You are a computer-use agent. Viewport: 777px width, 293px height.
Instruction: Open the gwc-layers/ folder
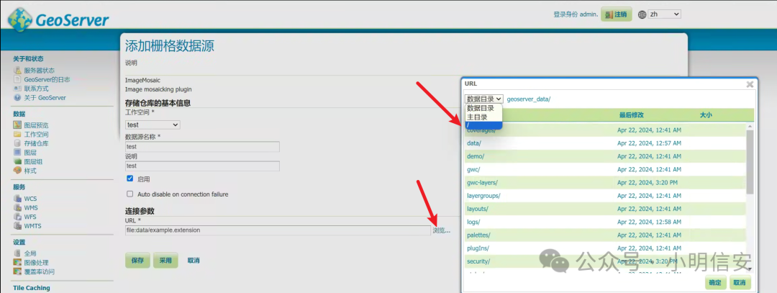pyautogui.click(x=482, y=182)
